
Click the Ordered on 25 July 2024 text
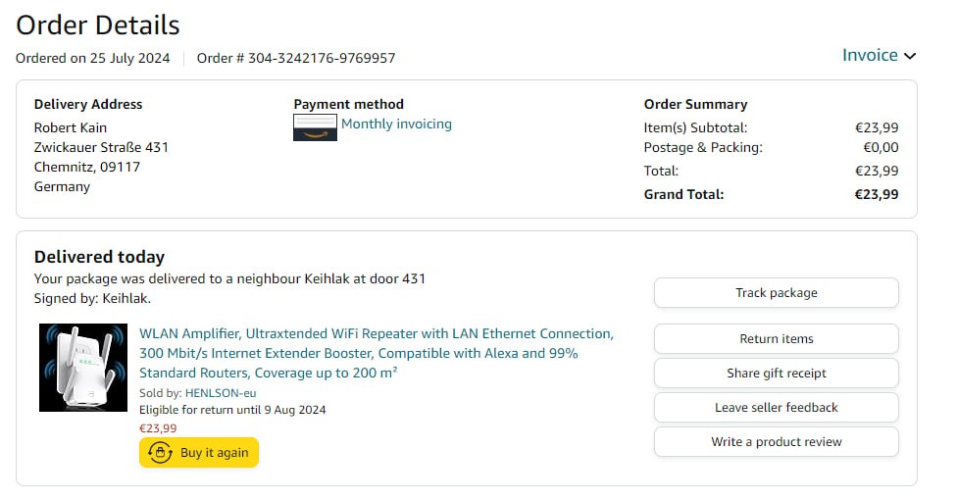pyautogui.click(x=92, y=58)
